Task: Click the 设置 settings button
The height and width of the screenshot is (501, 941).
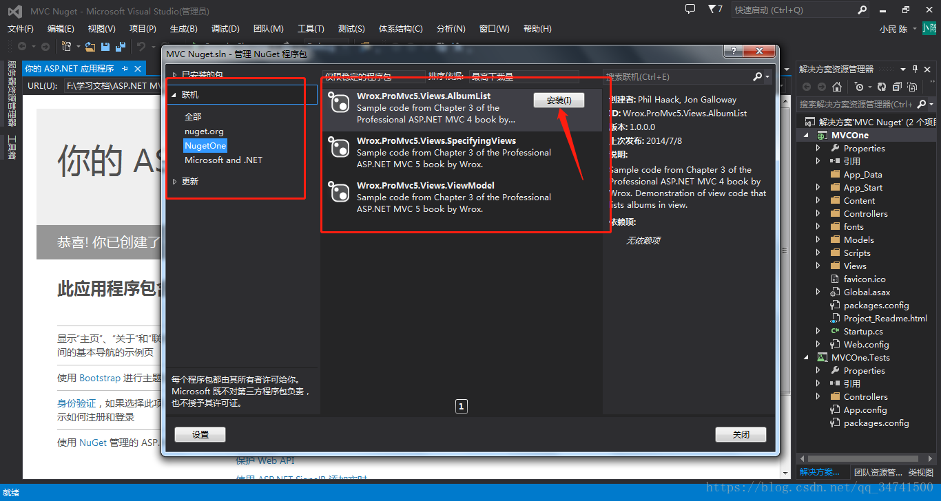Action: click(200, 435)
